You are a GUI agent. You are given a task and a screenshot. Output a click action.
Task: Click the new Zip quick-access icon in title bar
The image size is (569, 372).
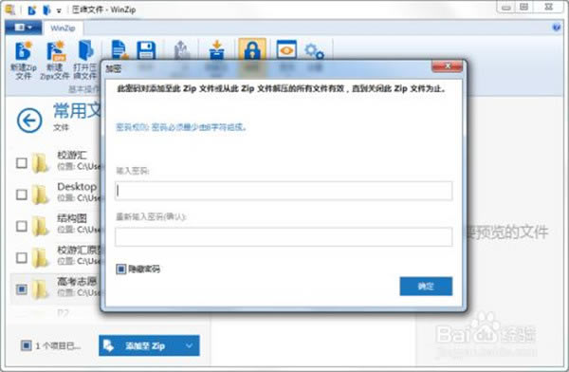tap(32, 10)
